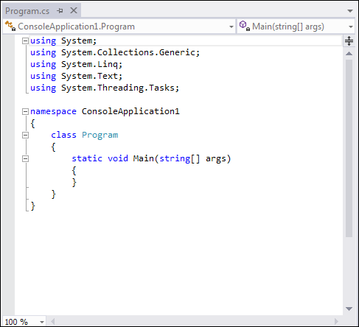359x327 pixels.
Task: Click the vertical scrollbar up arrow
Action: coord(349,54)
